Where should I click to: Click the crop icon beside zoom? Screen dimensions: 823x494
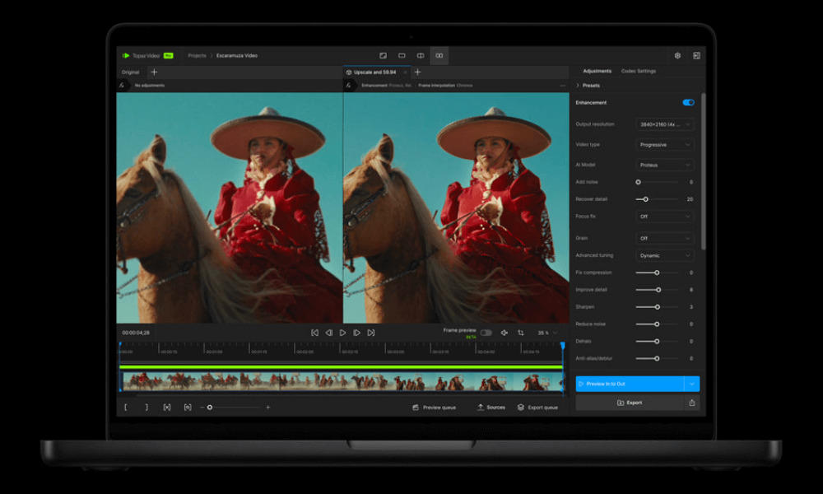[520, 333]
